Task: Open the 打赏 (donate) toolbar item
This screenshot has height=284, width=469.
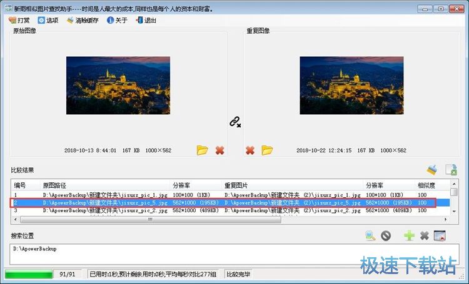Action: [x=19, y=21]
